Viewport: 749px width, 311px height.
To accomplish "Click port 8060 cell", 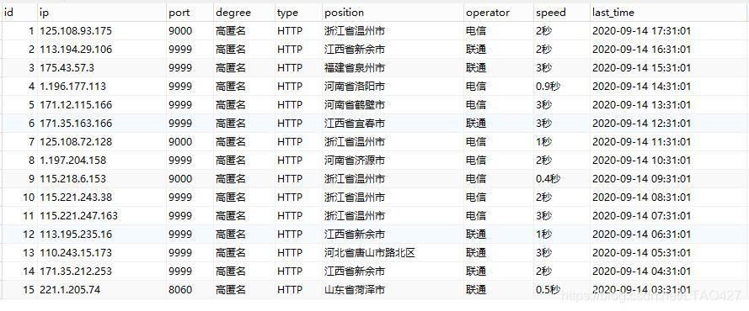I will (x=180, y=290).
